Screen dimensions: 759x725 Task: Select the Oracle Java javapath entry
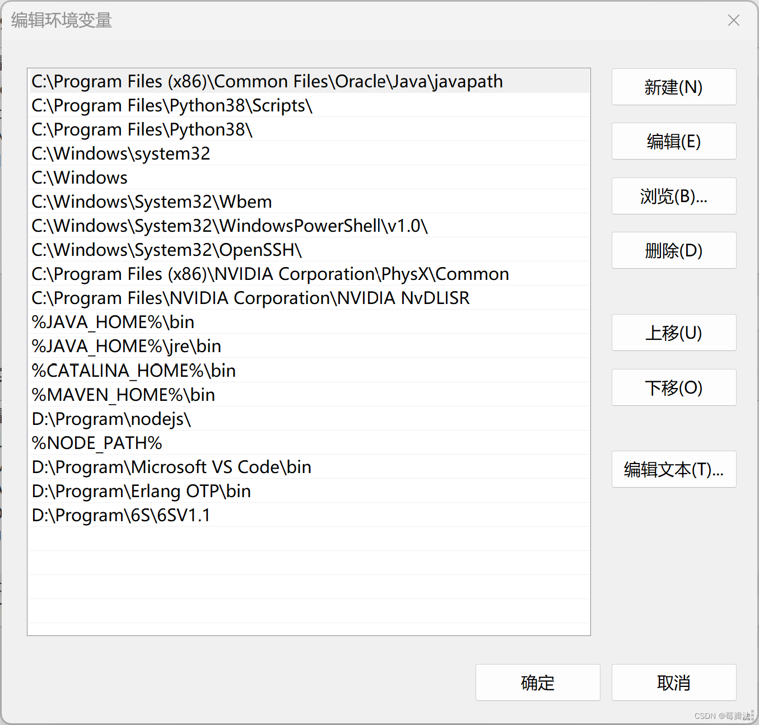tap(266, 81)
